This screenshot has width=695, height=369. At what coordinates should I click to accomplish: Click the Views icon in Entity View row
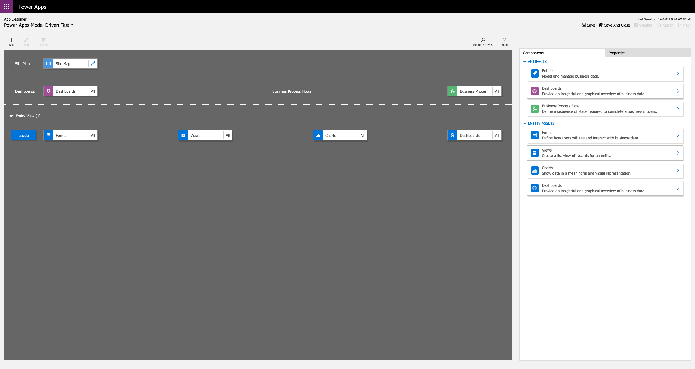click(183, 135)
